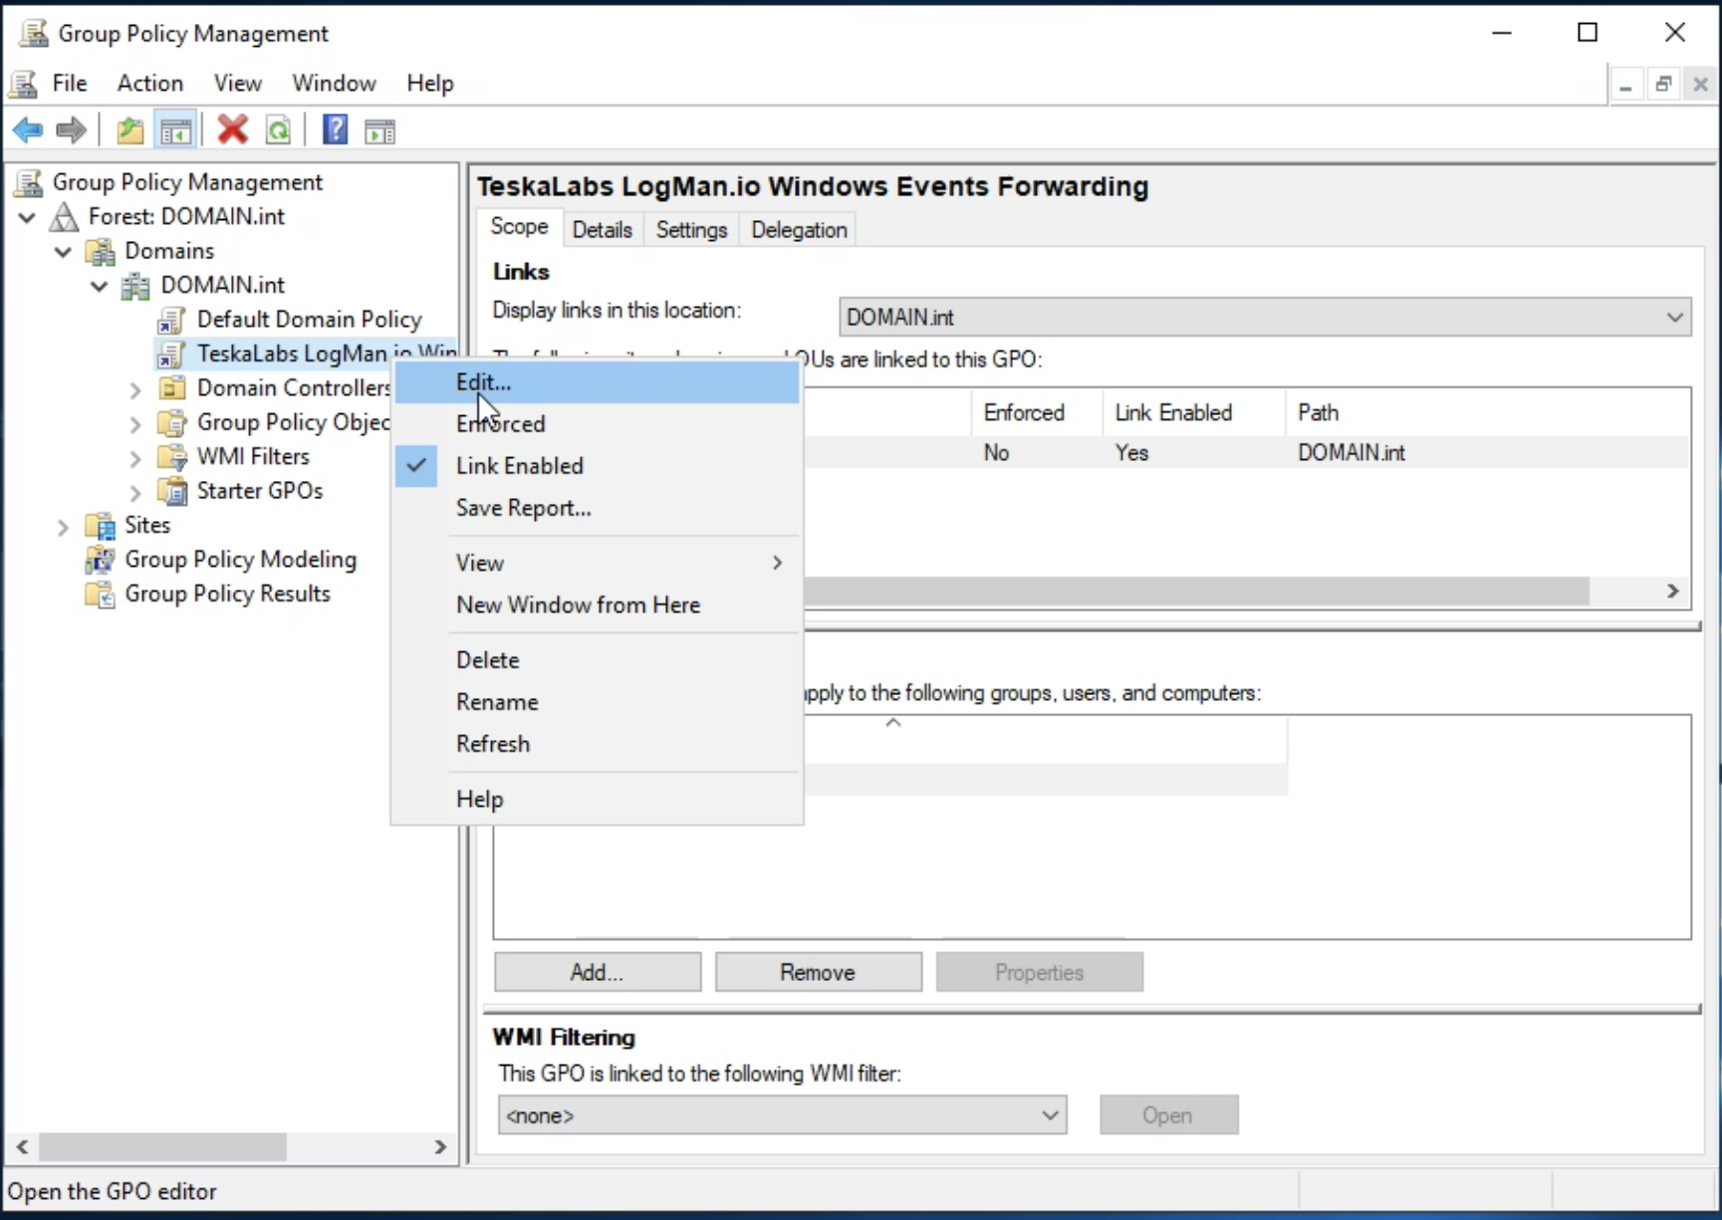Click the Back arrow toolbar icon
Viewport: 1722px width, 1220px height.
click(x=28, y=130)
